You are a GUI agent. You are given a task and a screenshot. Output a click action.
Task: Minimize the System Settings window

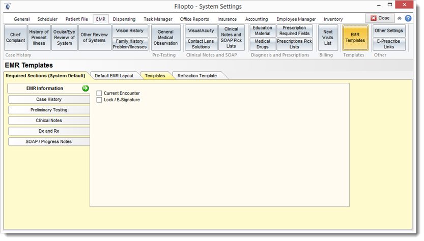coord(379,5)
